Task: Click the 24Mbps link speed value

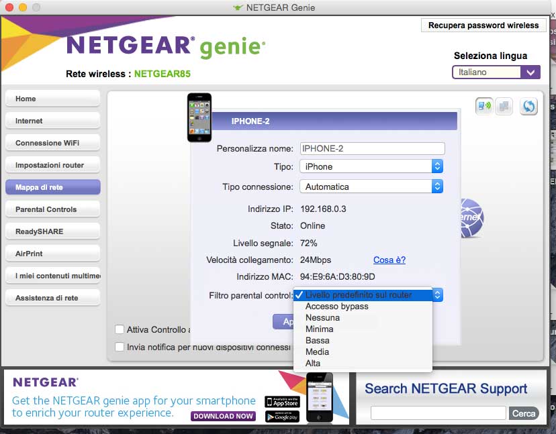Action: (x=316, y=260)
